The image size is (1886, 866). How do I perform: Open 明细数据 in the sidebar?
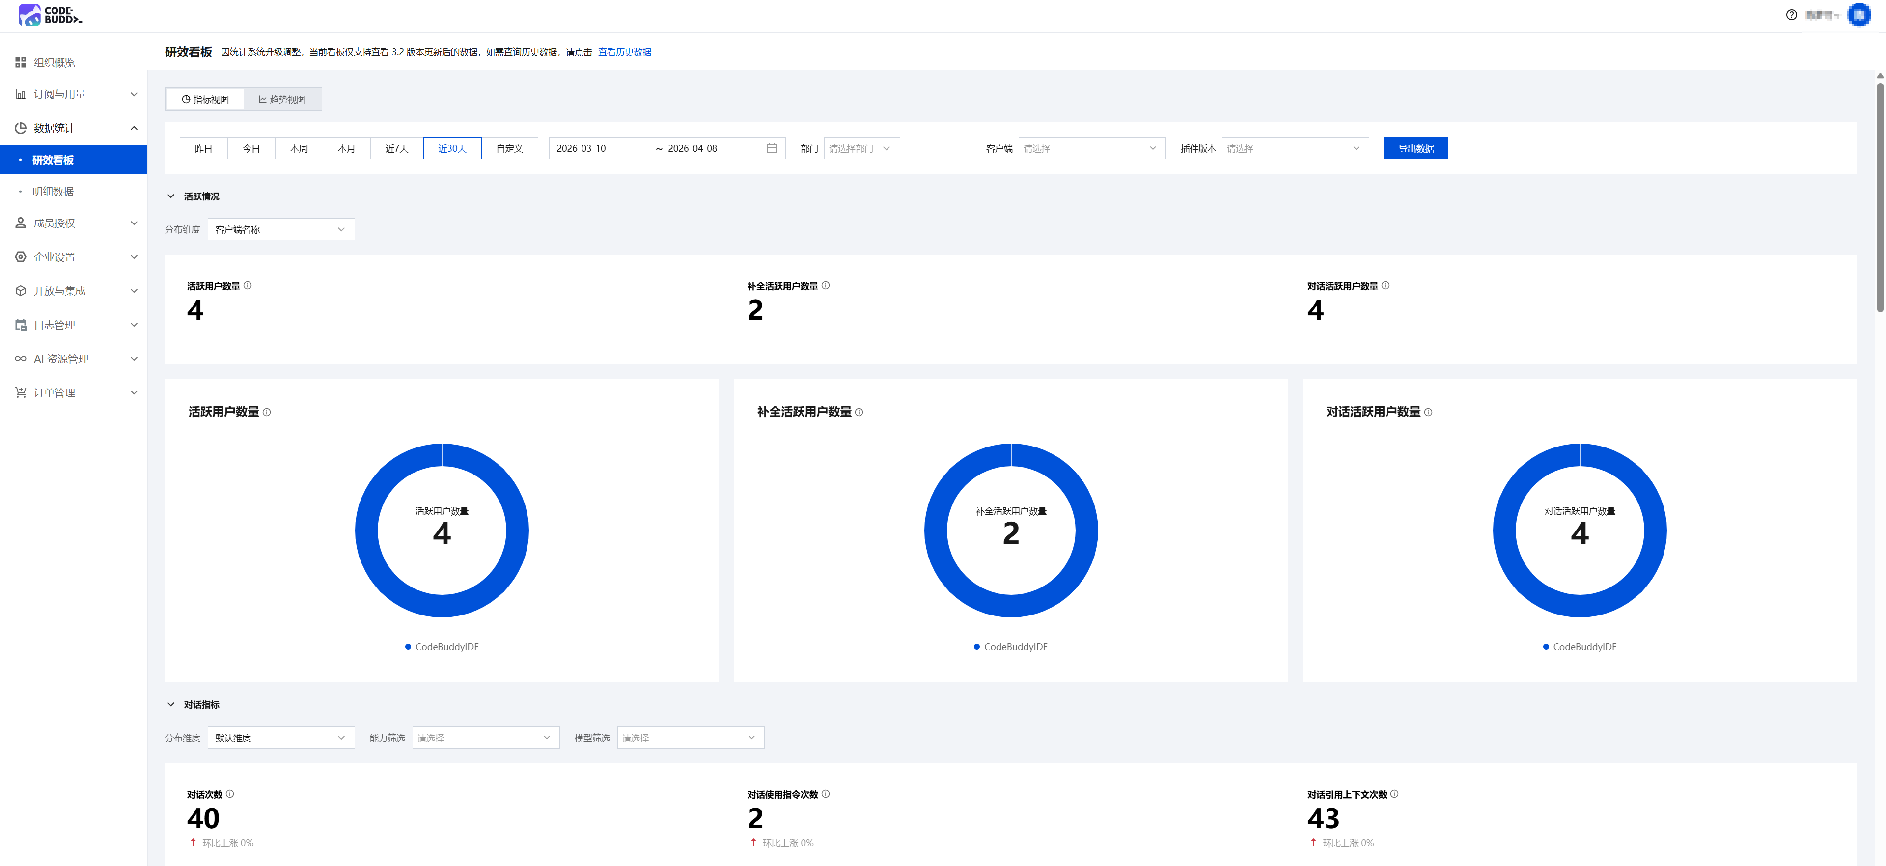(x=53, y=192)
